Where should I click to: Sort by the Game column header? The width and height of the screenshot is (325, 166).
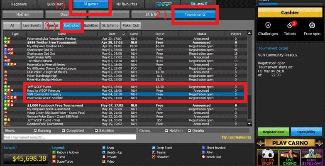[134, 34]
